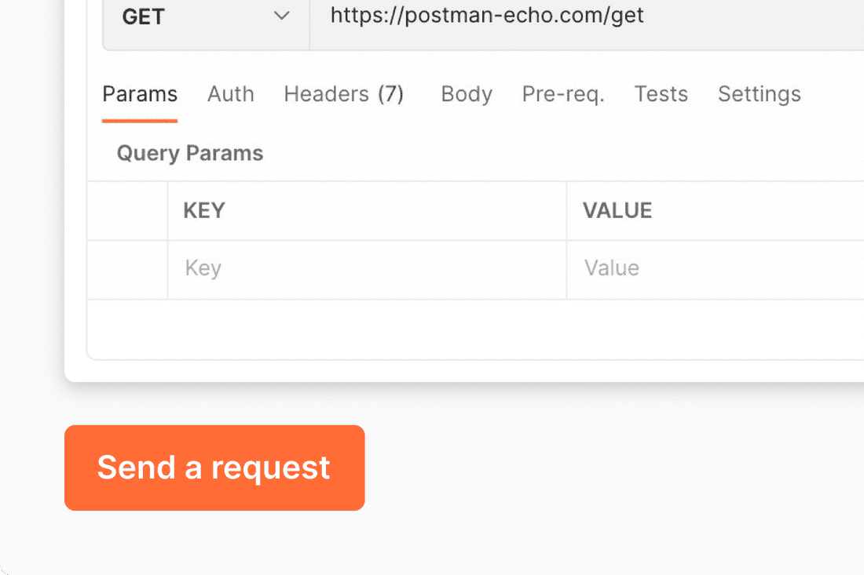Open the Pre-req. tab

(563, 94)
